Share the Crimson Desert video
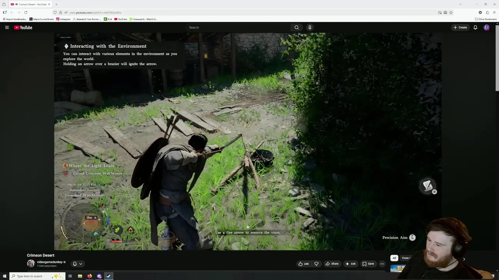499x280 pixels. pyautogui.click(x=332, y=264)
